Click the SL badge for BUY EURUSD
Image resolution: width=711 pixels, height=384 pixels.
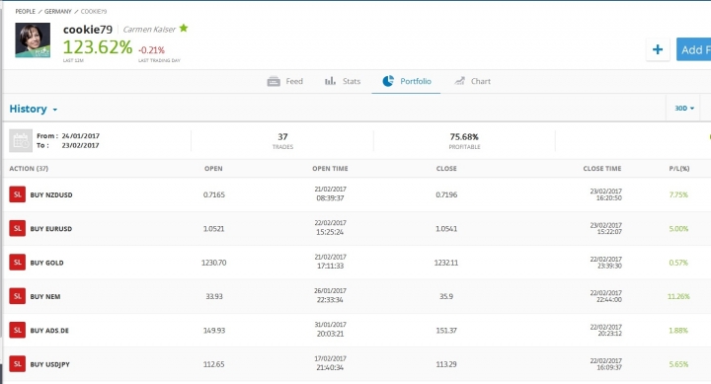[17, 228]
